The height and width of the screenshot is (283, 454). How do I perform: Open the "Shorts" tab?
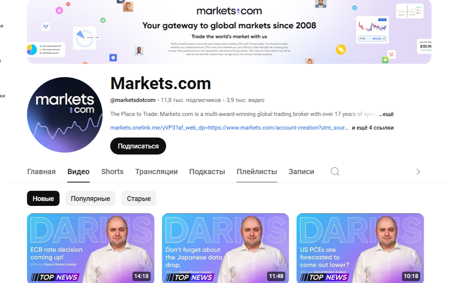pos(112,172)
